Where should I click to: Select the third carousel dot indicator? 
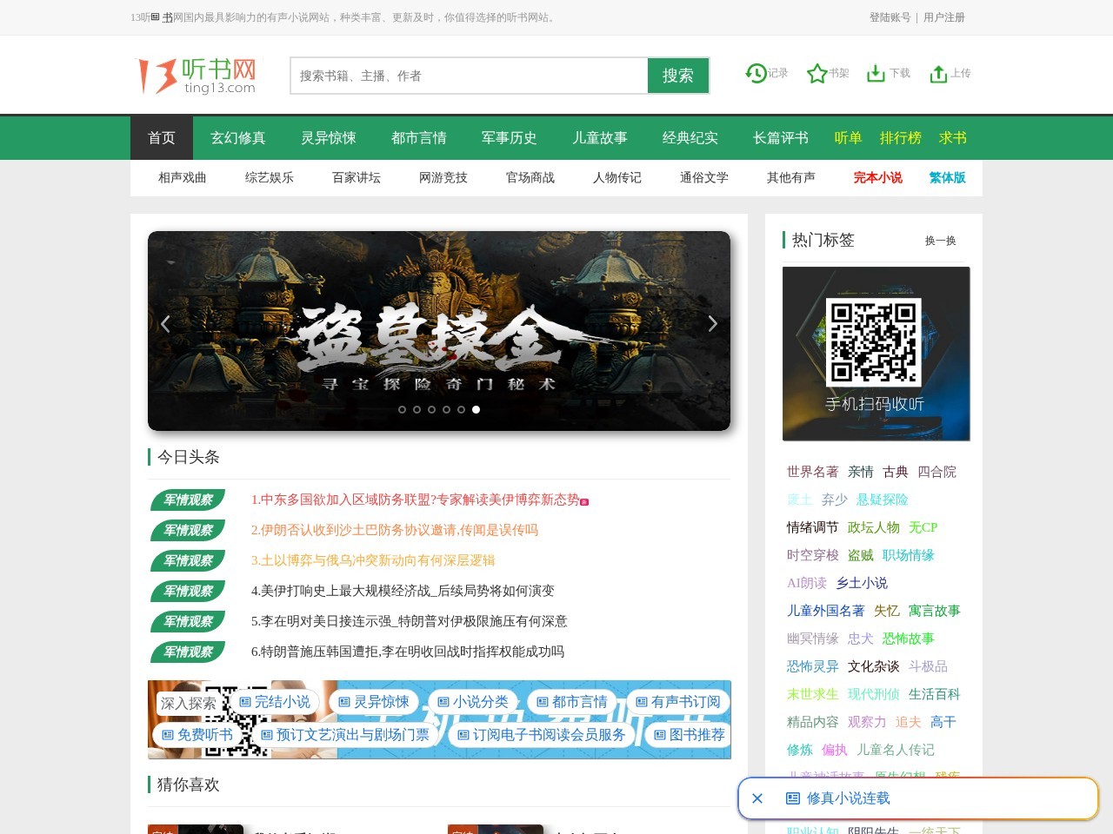pyautogui.click(x=431, y=409)
